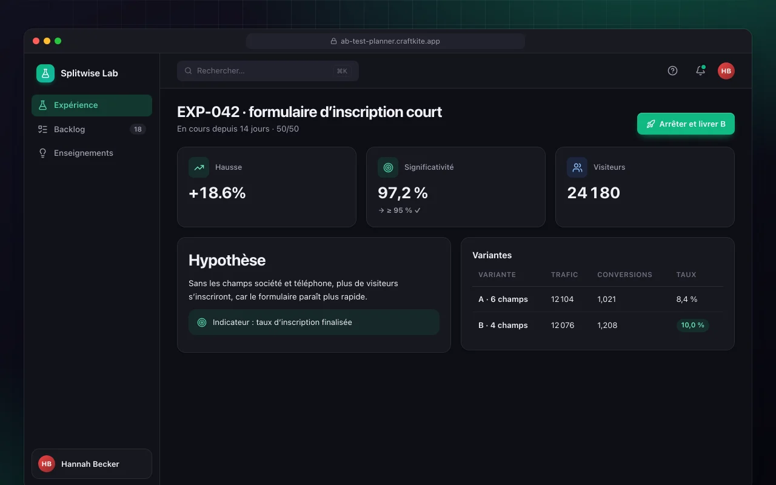Viewport: 776px width, 485px height.
Task: Click Hannah Becker's avatar in the sidebar
Action: tap(47, 464)
